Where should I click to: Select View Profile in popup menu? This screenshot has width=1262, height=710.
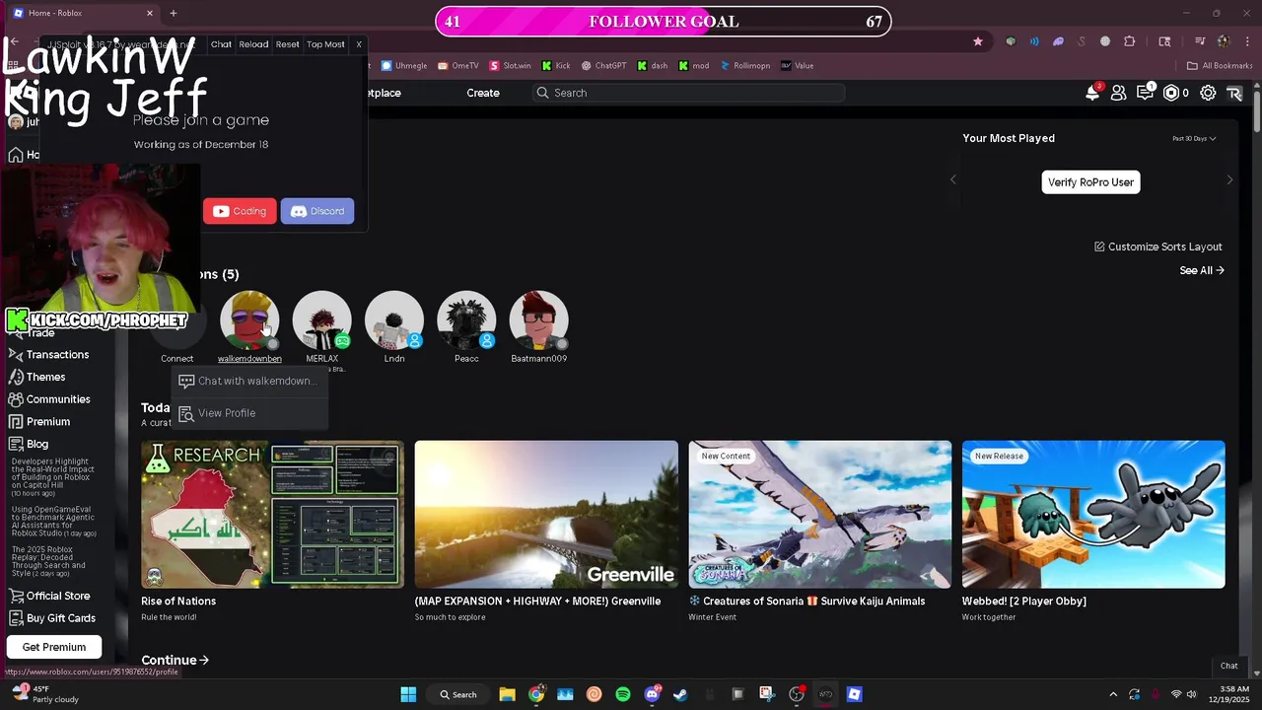pos(248,413)
